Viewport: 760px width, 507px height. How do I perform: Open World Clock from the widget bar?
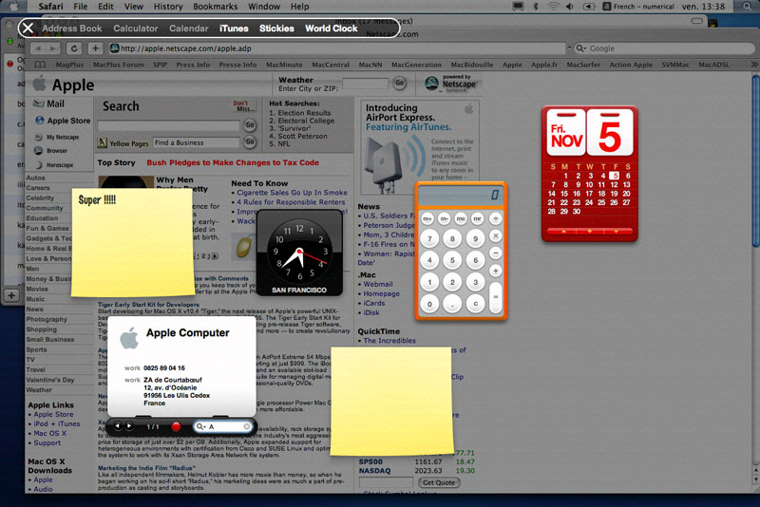tap(332, 28)
